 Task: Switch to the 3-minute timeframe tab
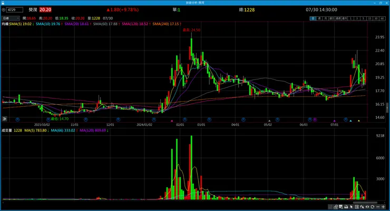click(357, 18)
